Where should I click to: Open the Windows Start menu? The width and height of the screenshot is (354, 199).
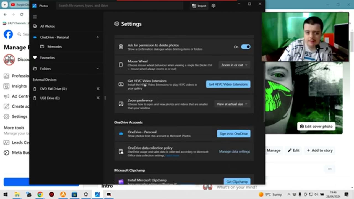pos(5,195)
